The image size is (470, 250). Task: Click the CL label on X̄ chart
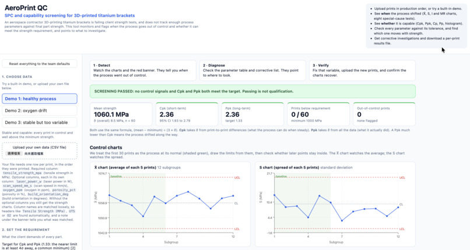pyautogui.click(x=236, y=203)
